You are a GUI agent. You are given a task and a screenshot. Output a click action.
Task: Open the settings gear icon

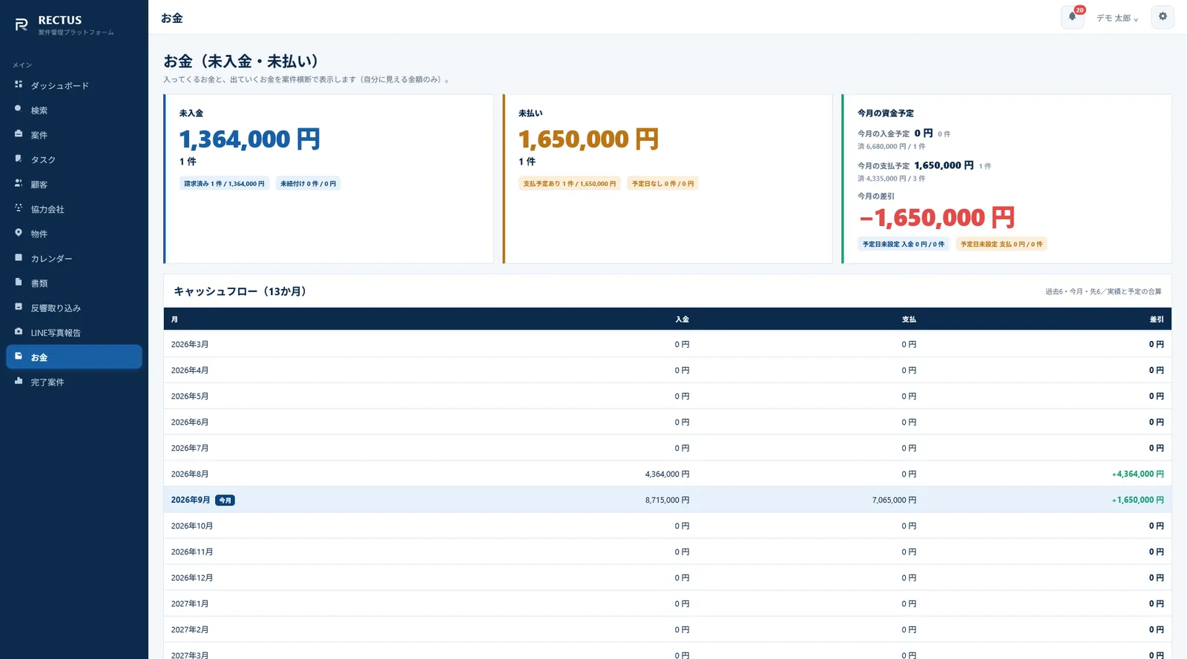coord(1163,17)
